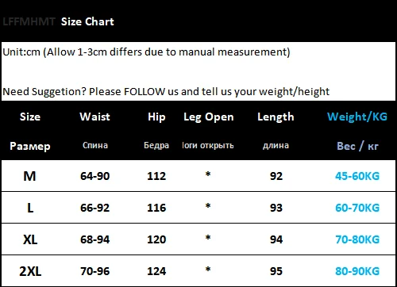This screenshot has width=397, height=287.
Task: Click the 80-90KG weight cell
Action: point(357,271)
